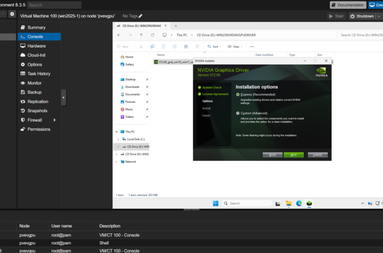Collapse the This PC tree node

coord(116,132)
